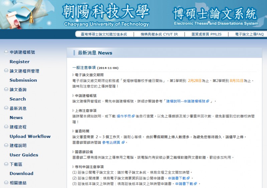Click the bullet icon beside 建檔流程

click(6, 127)
